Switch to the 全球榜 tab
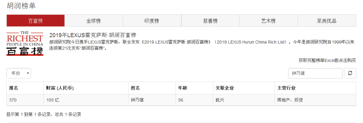The image size is (363, 123). pos(93,21)
